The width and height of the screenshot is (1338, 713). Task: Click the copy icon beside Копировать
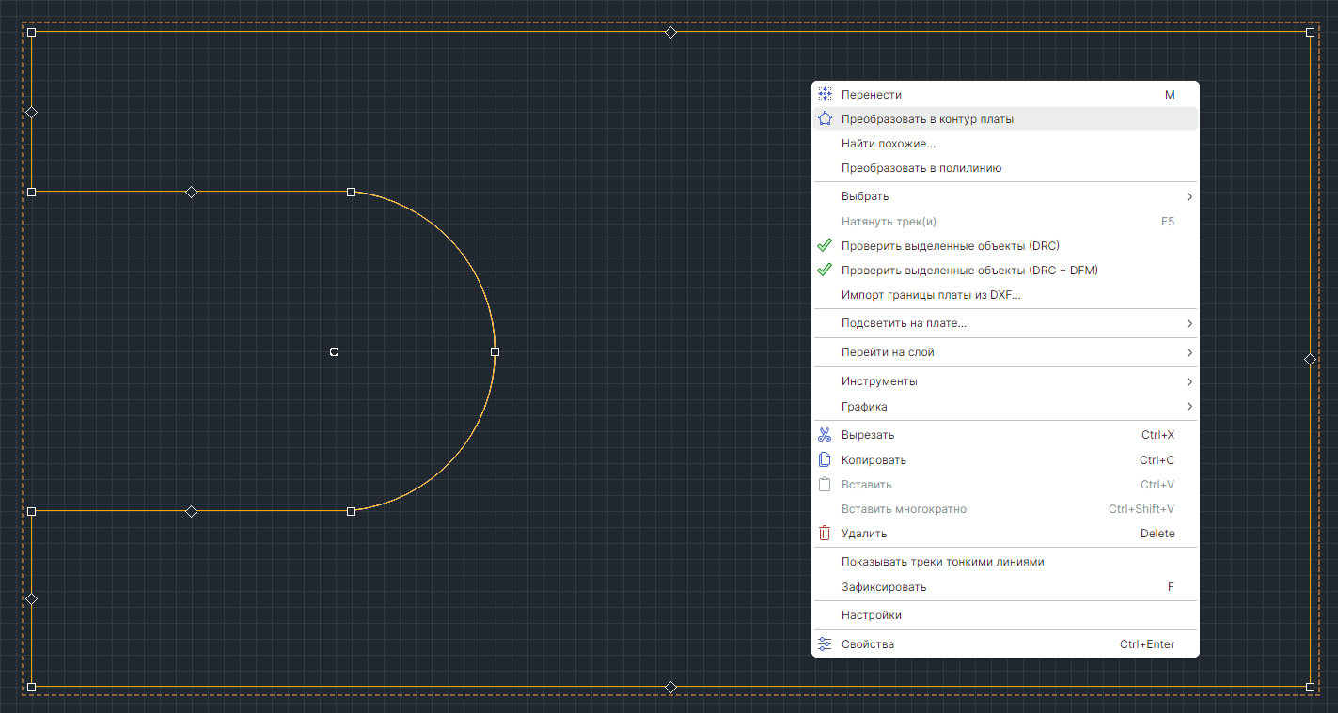[825, 460]
